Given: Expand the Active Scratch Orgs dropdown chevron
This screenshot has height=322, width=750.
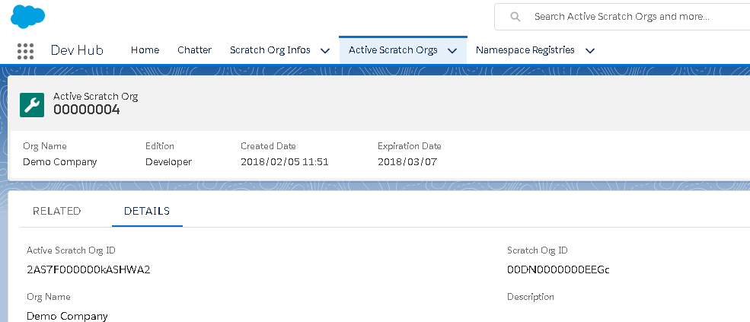Looking at the screenshot, I should 452,51.
